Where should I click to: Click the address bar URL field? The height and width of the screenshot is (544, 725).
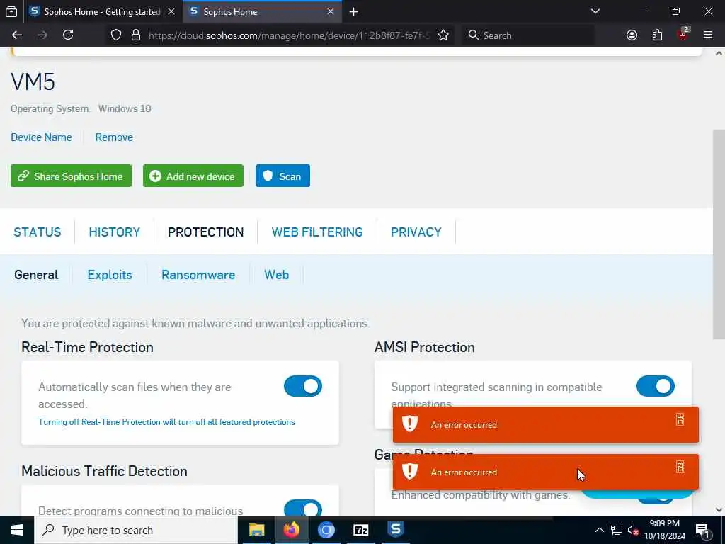click(289, 35)
